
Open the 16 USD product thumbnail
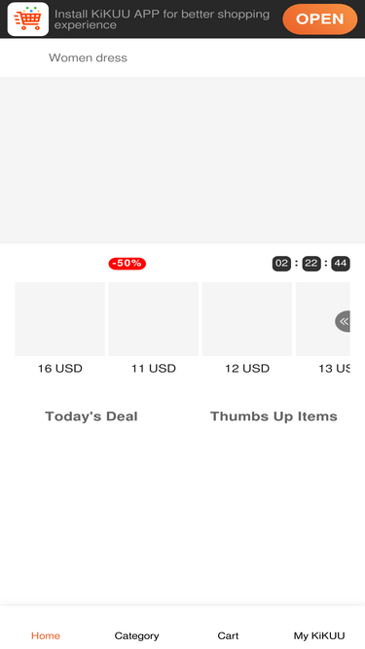[x=59, y=319]
